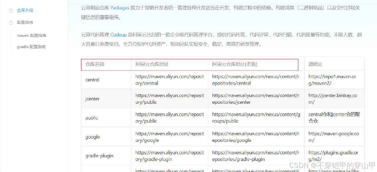Viewport: 377px width, 172px height.
Task: Click the repository/gradle-plugin Aliyun address
Action: pyautogui.click(x=170, y=156)
